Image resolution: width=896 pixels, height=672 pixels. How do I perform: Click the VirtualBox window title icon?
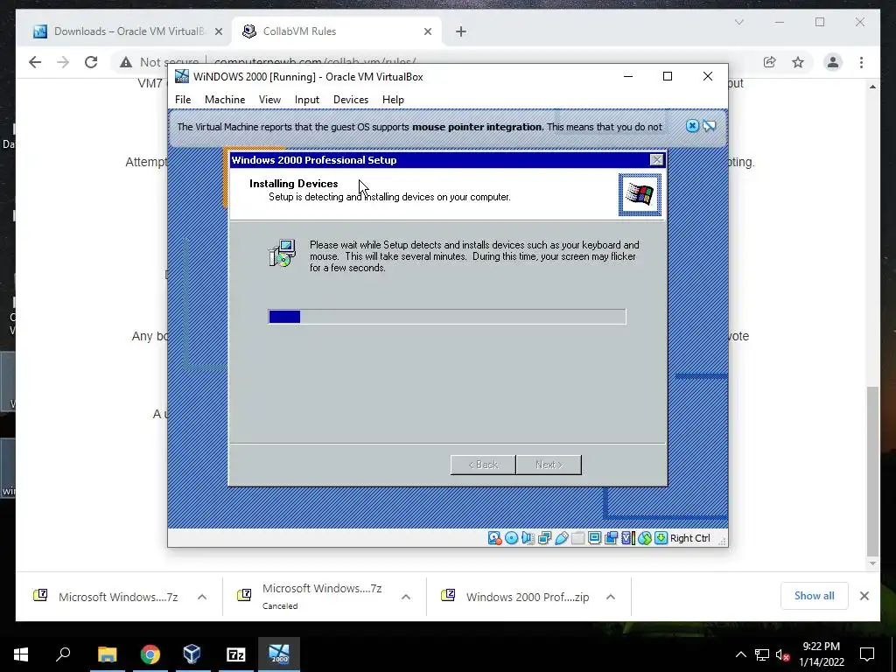(x=182, y=77)
